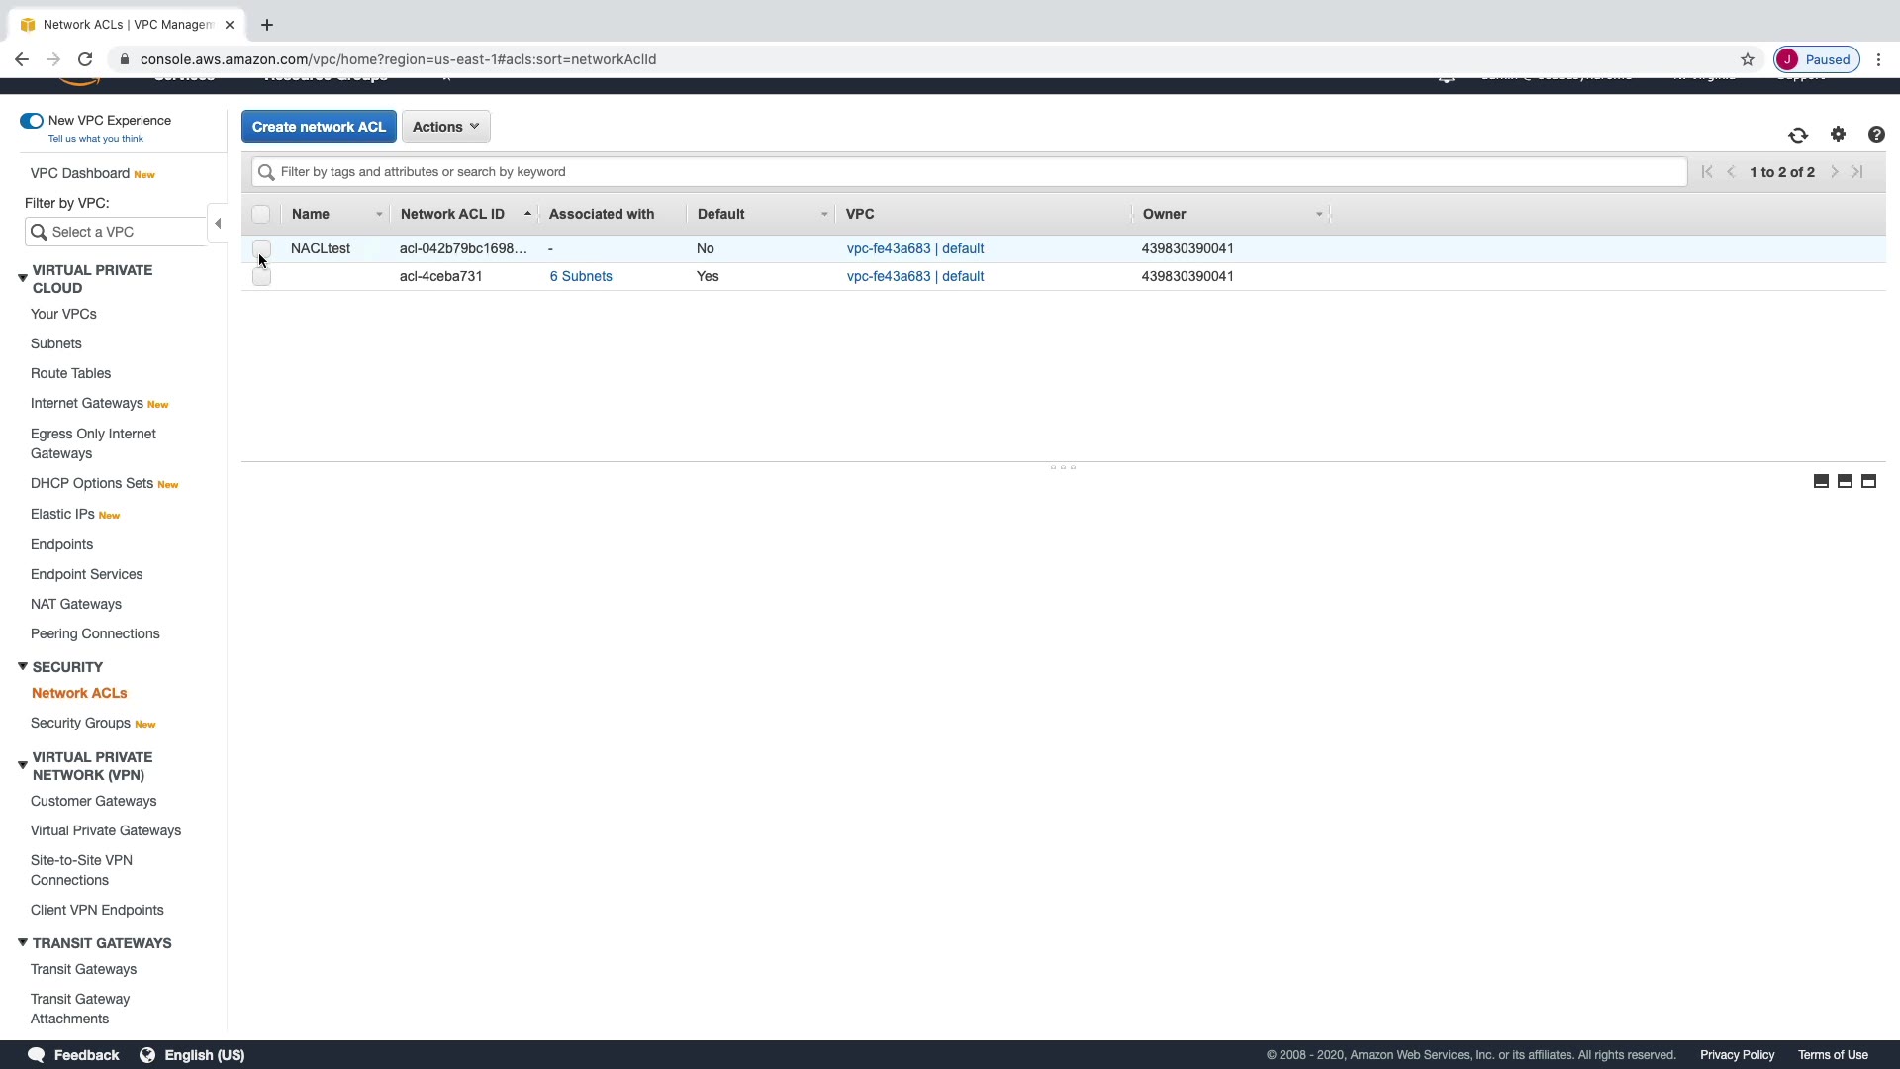Select the acl-4ceba731 row checkbox
The image size is (1900, 1069).
[x=261, y=277]
